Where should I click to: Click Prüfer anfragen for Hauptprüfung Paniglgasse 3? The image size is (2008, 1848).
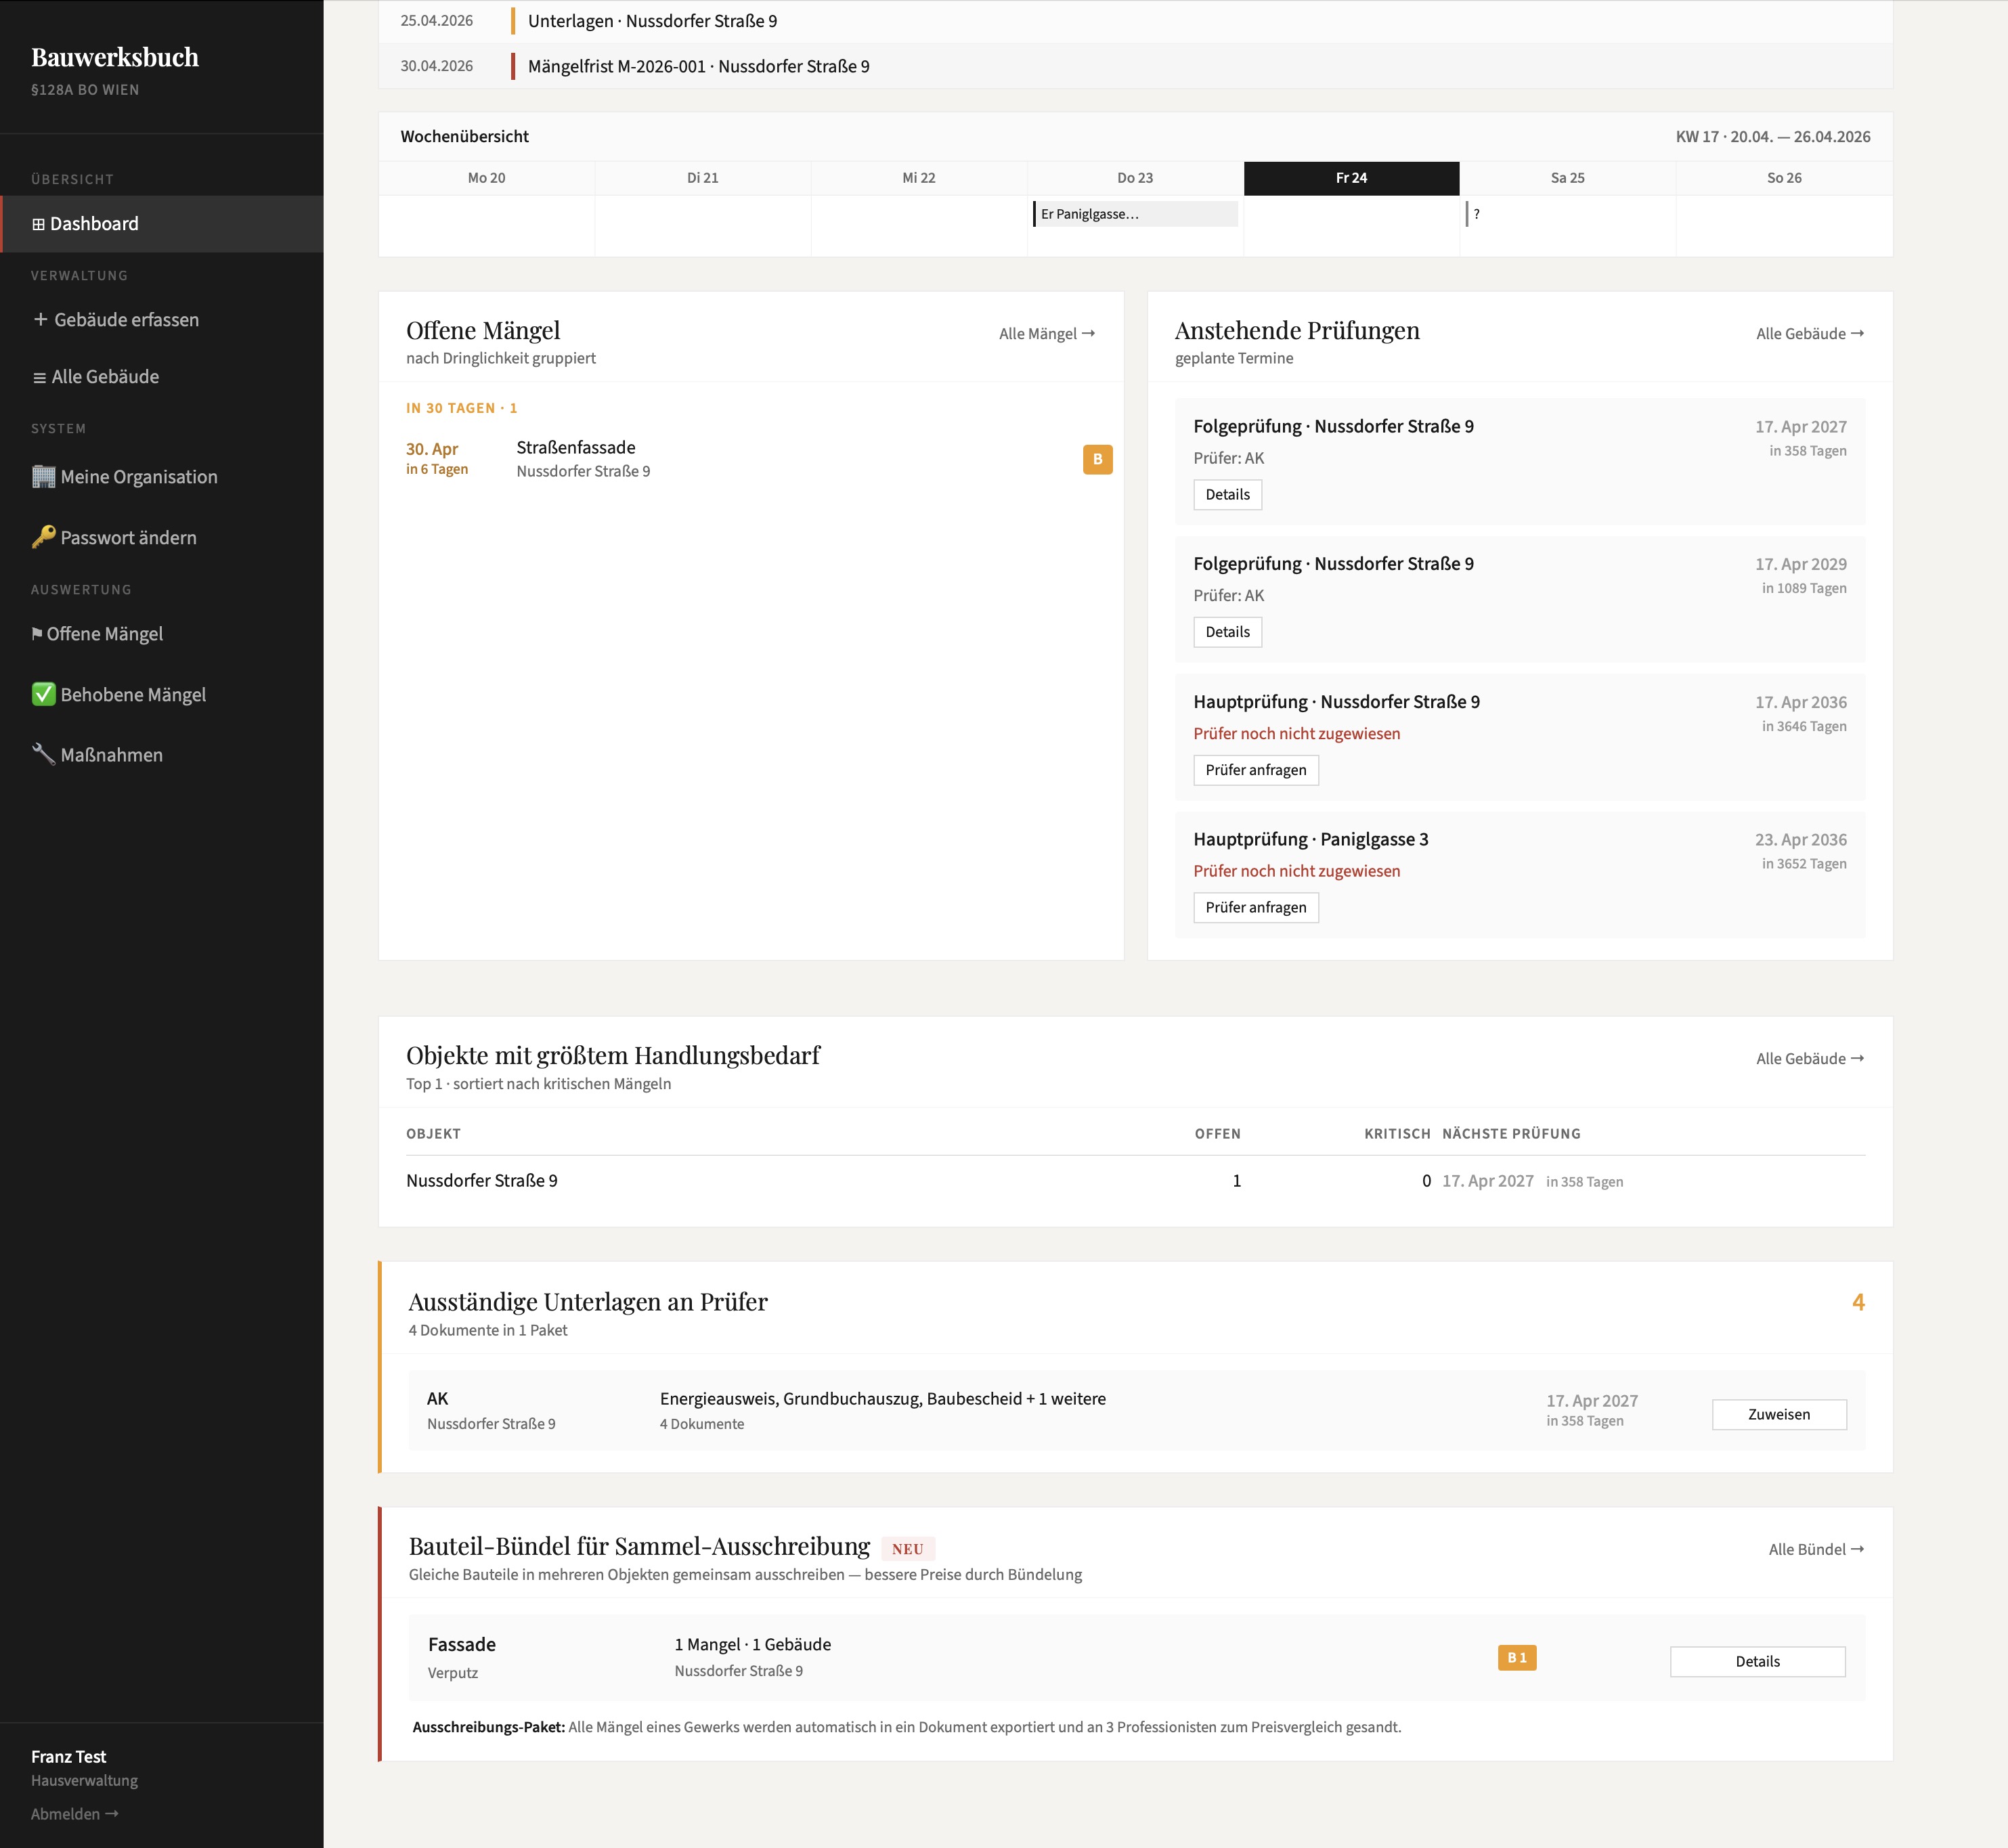(1256, 907)
